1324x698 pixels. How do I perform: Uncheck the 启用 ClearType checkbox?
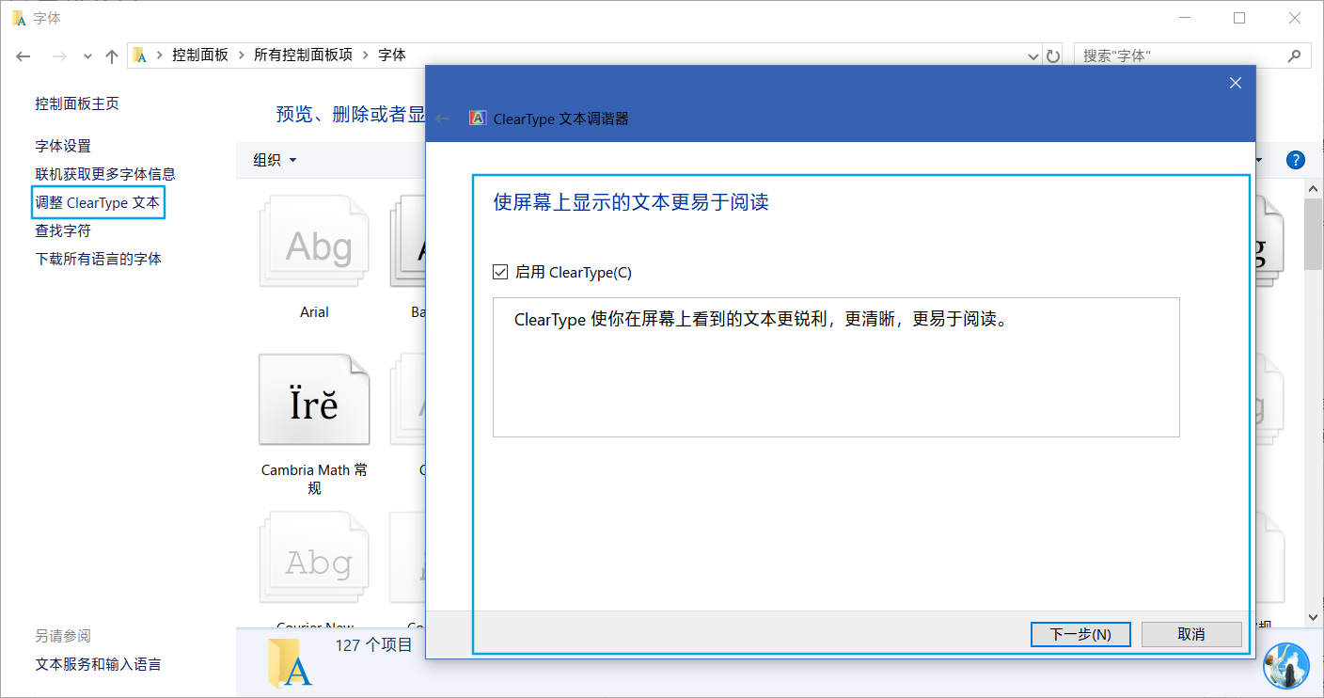[500, 272]
